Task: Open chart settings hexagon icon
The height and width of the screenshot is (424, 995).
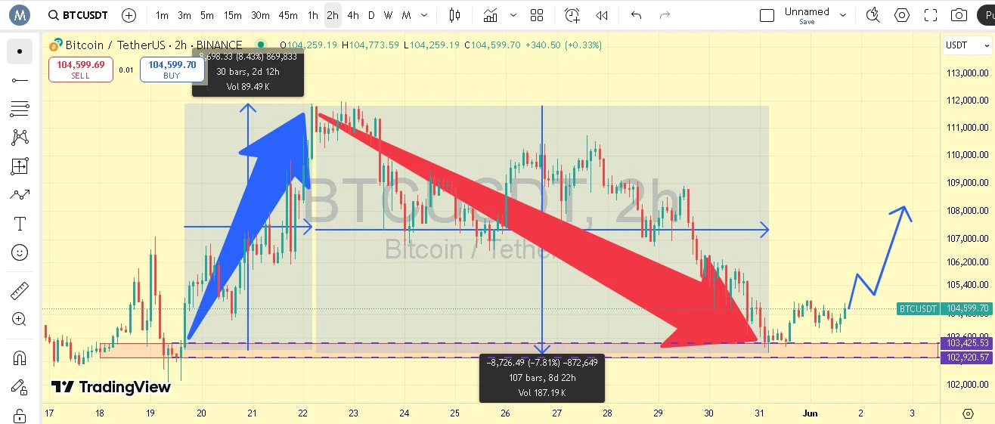Action: point(902,15)
